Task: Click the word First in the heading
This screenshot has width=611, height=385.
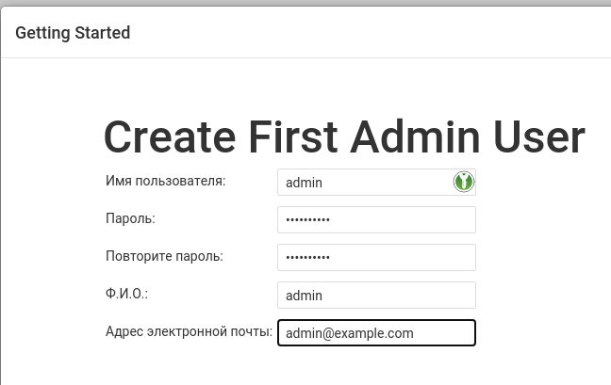Action: (x=293, y=136)
